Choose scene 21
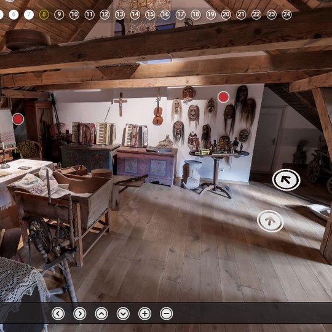332x332 pixels. click(x=241, y=15)
